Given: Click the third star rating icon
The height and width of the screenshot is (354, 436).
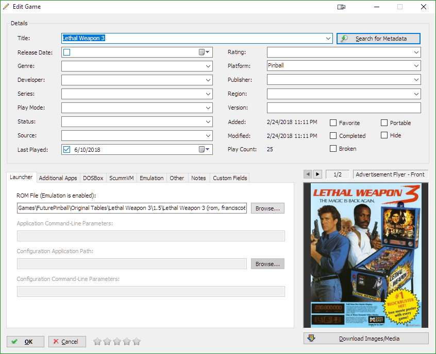Looking at the screenshot, I should point(116,342).
